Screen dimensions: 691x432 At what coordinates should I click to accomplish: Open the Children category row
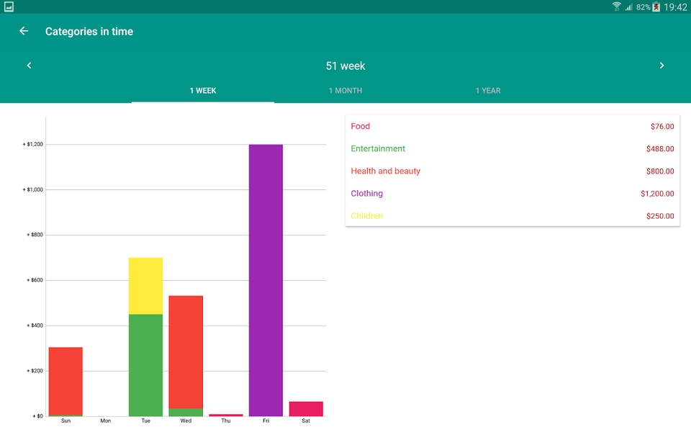tap(512, 216)
